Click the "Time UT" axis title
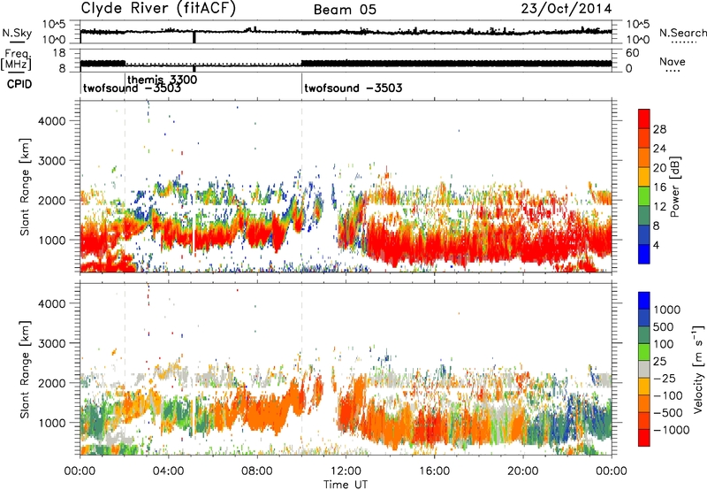The image size is (707, 490). click(346, 485)
